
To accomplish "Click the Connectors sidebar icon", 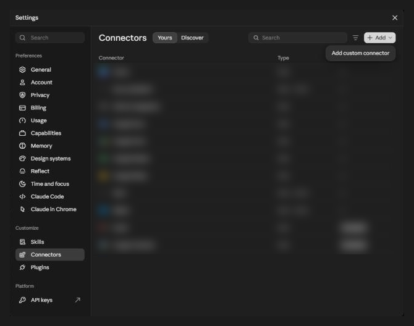I will tap(22, 254).
